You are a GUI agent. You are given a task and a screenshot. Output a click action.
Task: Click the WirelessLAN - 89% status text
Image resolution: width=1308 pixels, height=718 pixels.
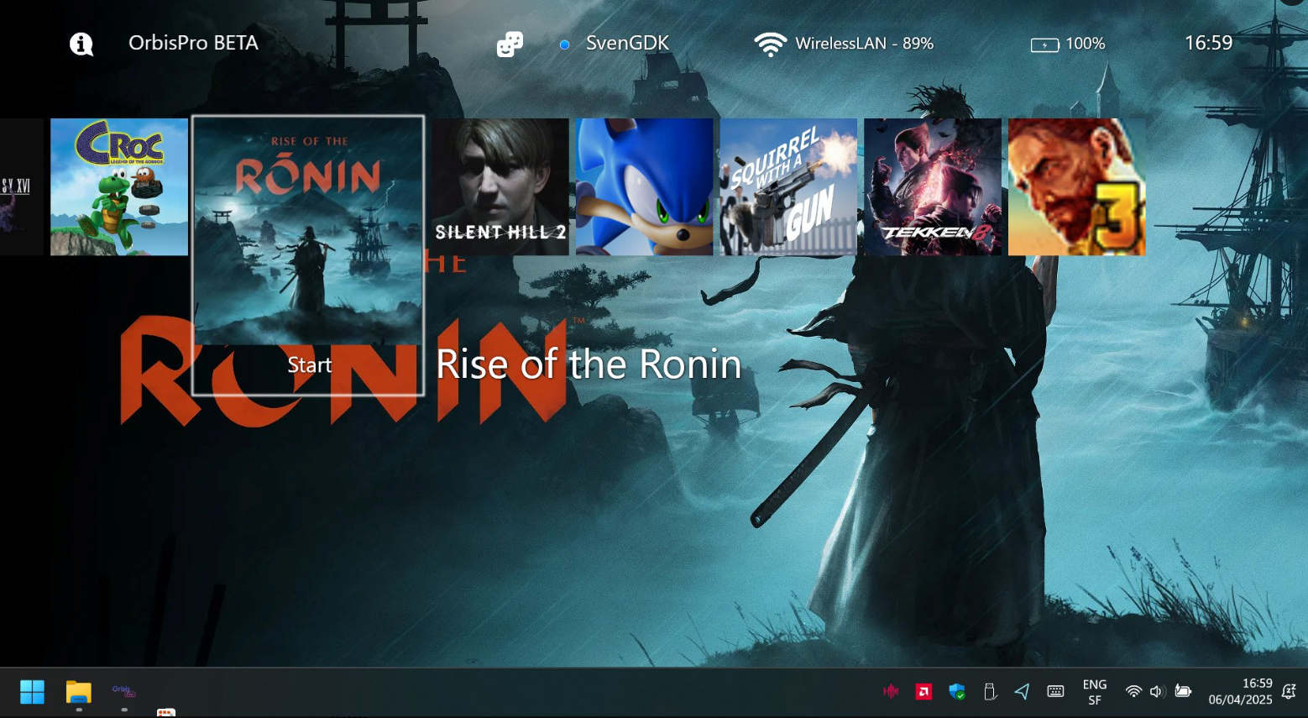864,44
